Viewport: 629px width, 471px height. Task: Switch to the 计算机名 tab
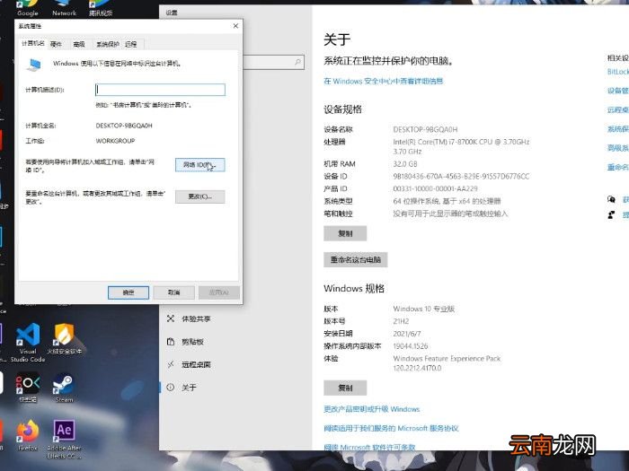(33, 43)
